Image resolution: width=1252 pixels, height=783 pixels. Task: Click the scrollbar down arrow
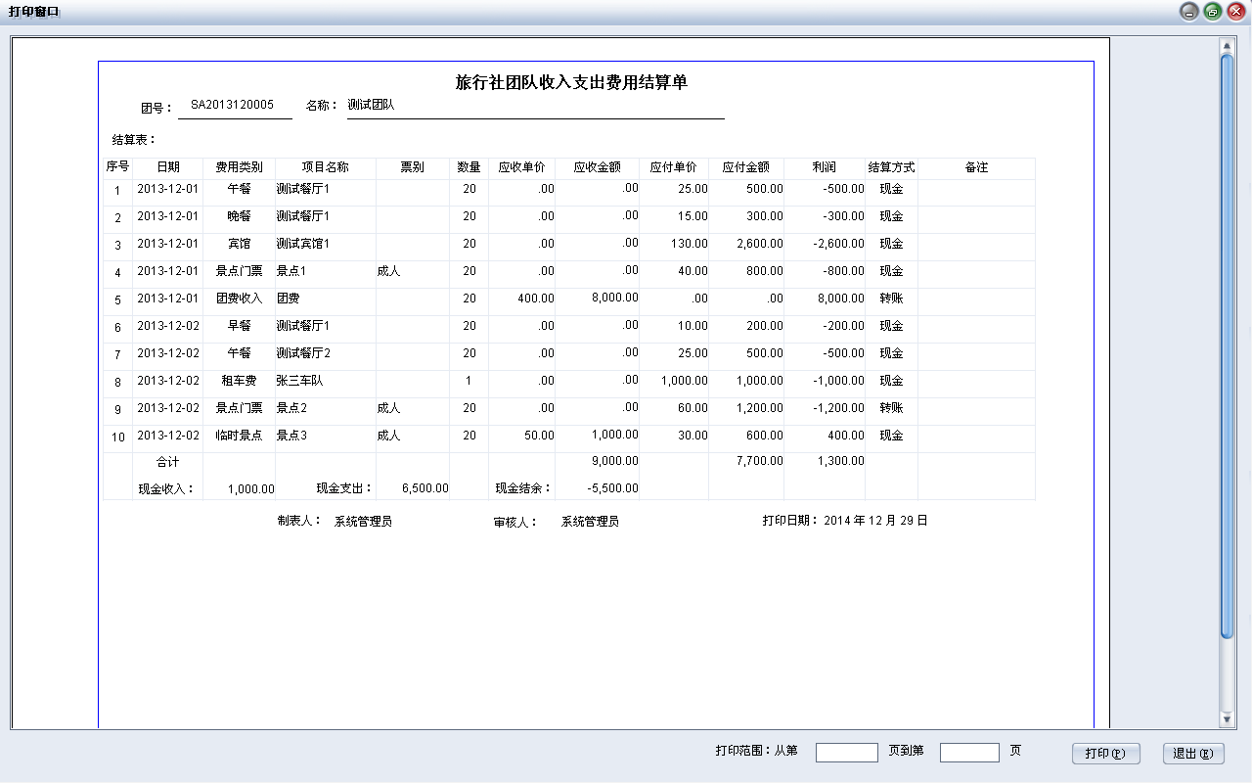[x=1228, y=719]
